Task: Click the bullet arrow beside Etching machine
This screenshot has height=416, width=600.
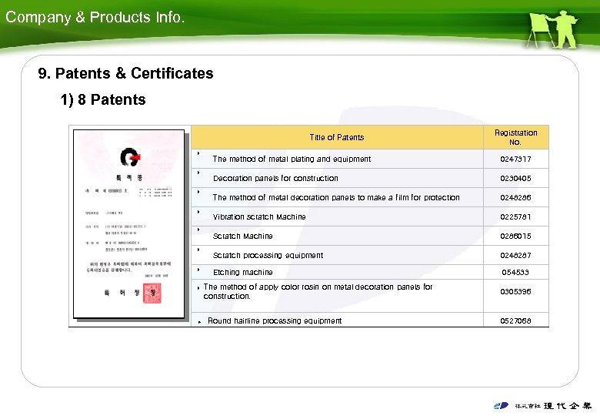Action: pyautogui.click(x=198, y=270)
